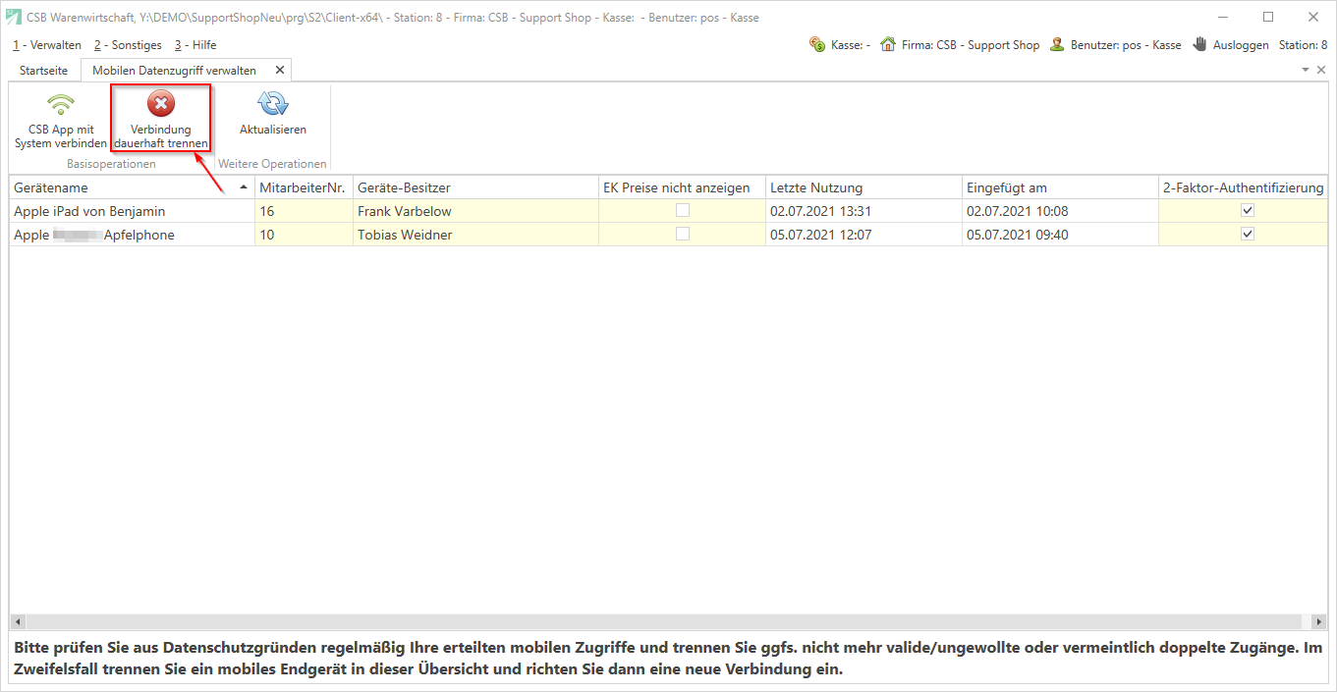The height and width of the screenshot is (692, 1337).
Task: Click the Ausloggen hand icon
Action: [1200, 44]
